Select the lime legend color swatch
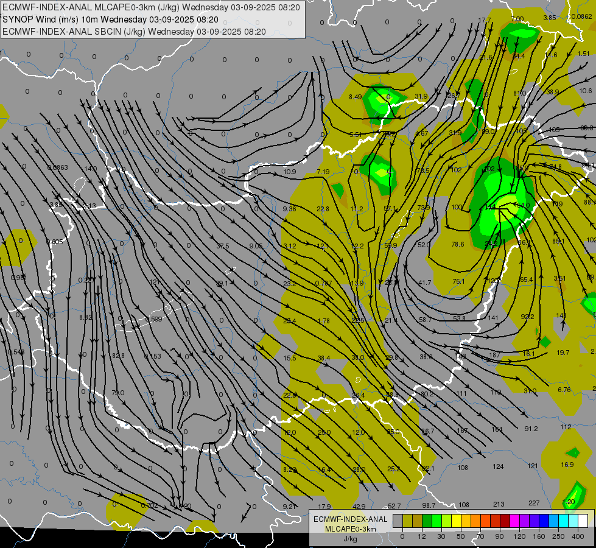 (x=447, y=521)
